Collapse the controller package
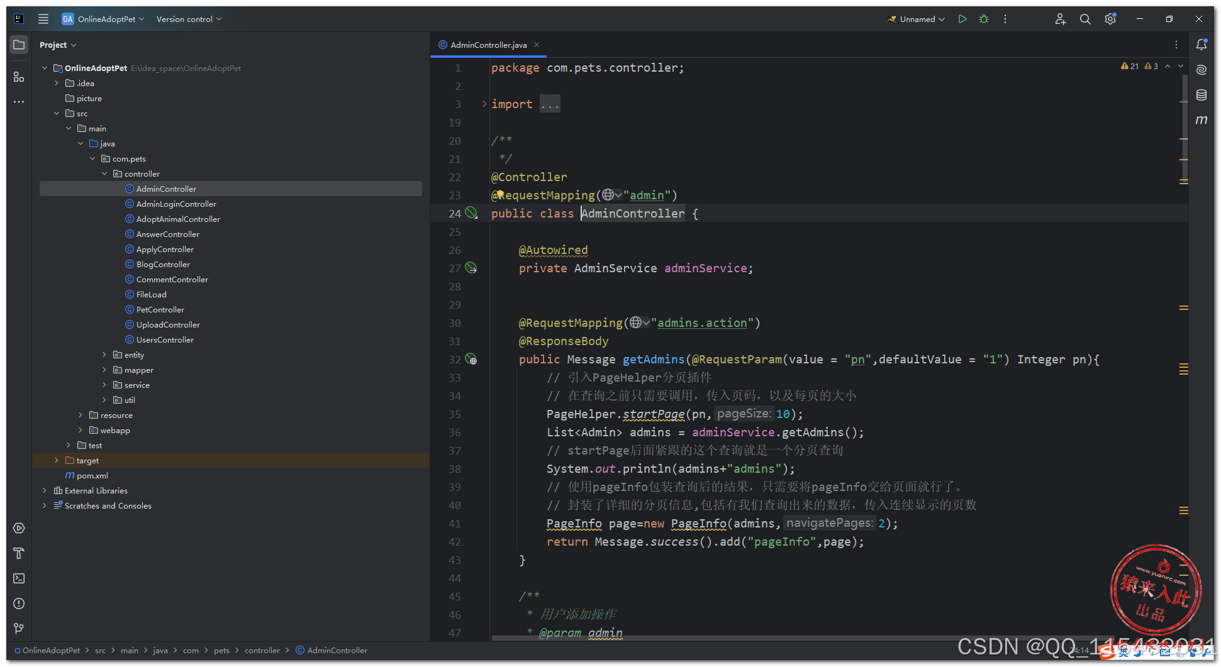 pyautogui.click(x=104, y=174)
